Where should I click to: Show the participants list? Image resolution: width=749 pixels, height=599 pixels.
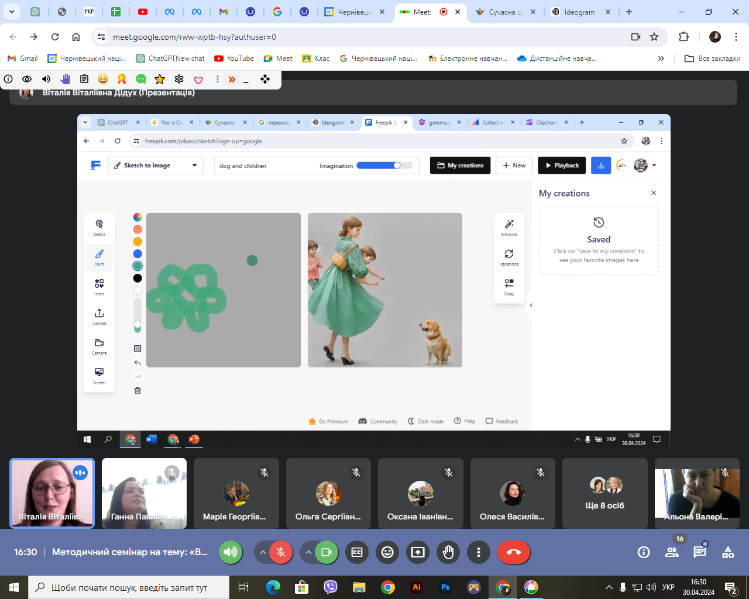[x=672, y=552]
